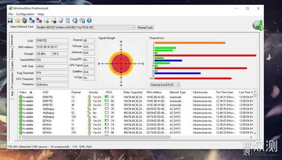Switch to the Statistics side tab
The image size is (282, 160).
(12, 53)
